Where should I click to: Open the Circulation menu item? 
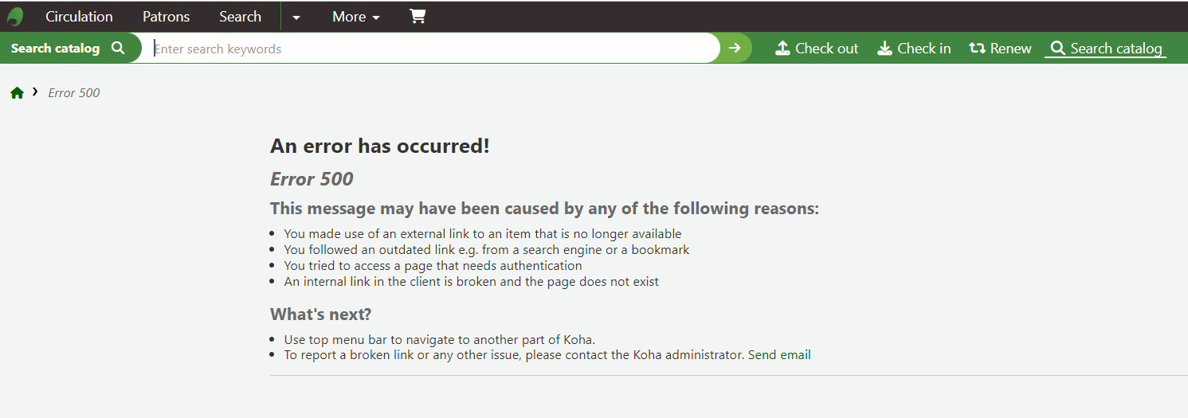(79, 17)
